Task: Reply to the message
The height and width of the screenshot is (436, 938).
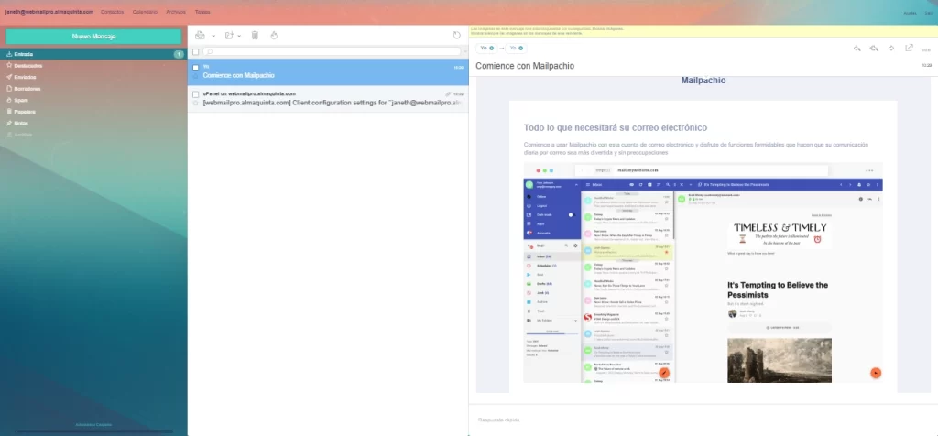Action: pyautogui.click(x=856, y=49)
